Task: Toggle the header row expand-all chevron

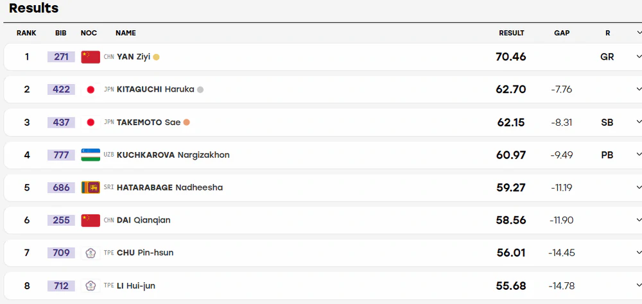Action: [x=639, y=33]
